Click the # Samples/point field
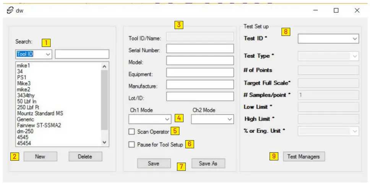Screen dimensions: 370x184 pyautogui.click(x=328, y=95)
